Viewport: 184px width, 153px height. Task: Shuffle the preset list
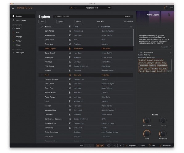point(131,27)
